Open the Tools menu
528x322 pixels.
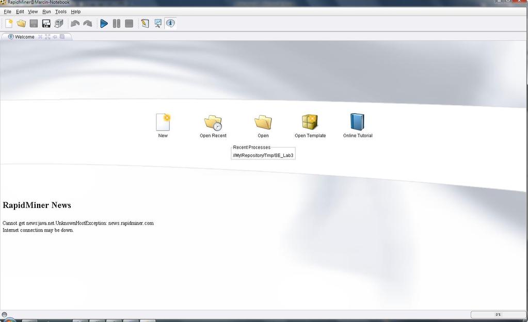60,11
